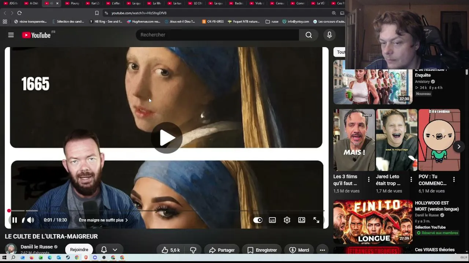Save the video with Enregistrer

262,250
